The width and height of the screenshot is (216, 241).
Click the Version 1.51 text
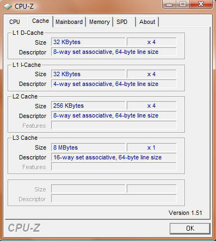tap(185, 213)
